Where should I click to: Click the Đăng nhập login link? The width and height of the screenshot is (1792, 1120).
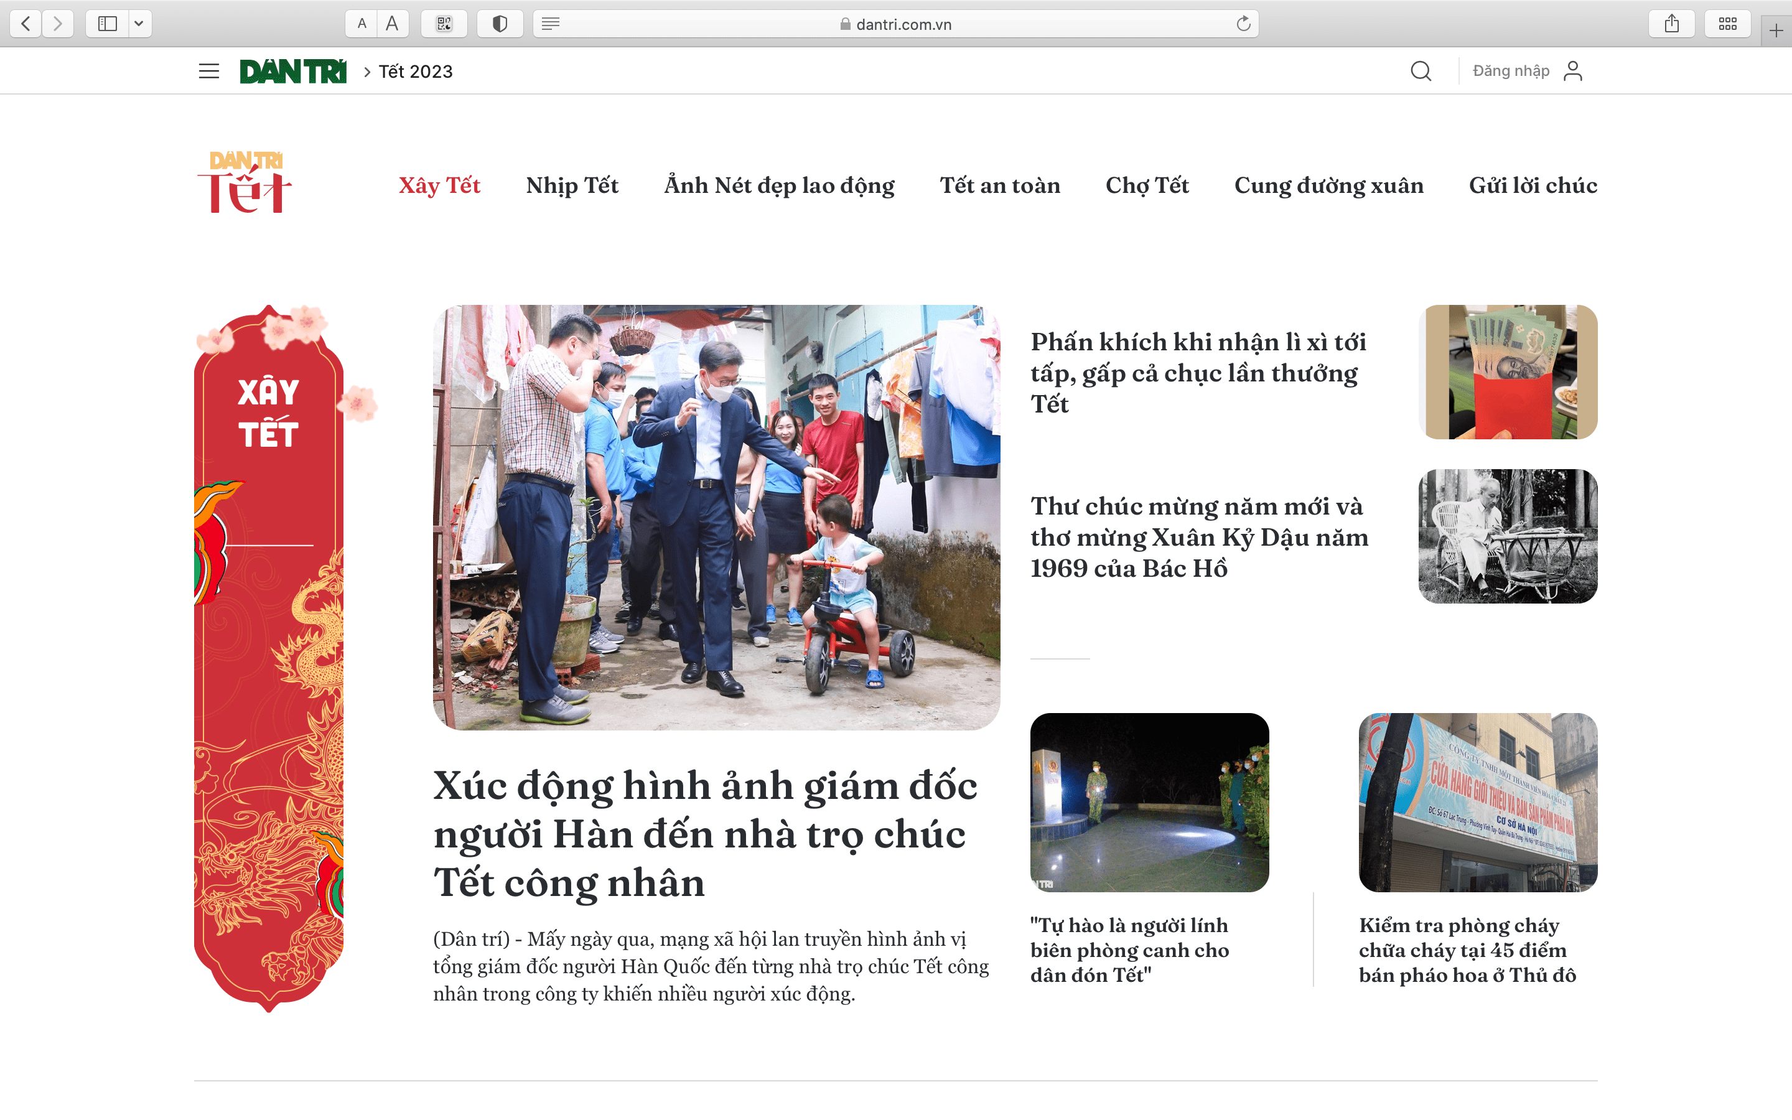click(x=1510, y=71)
